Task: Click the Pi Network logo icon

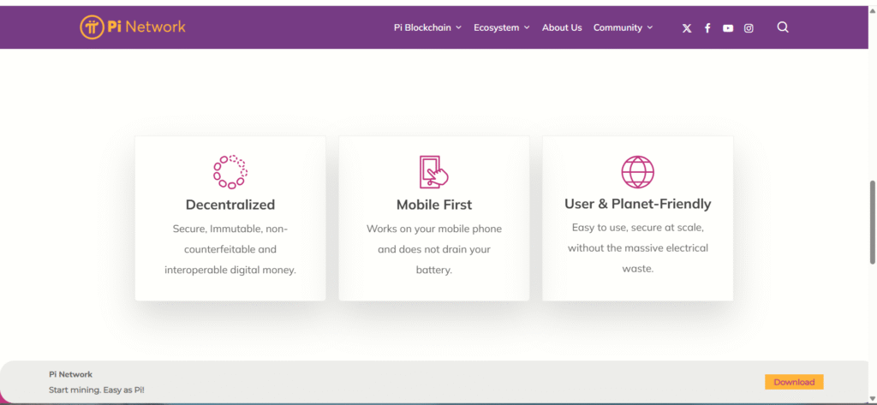Action: tap(92, 27)
